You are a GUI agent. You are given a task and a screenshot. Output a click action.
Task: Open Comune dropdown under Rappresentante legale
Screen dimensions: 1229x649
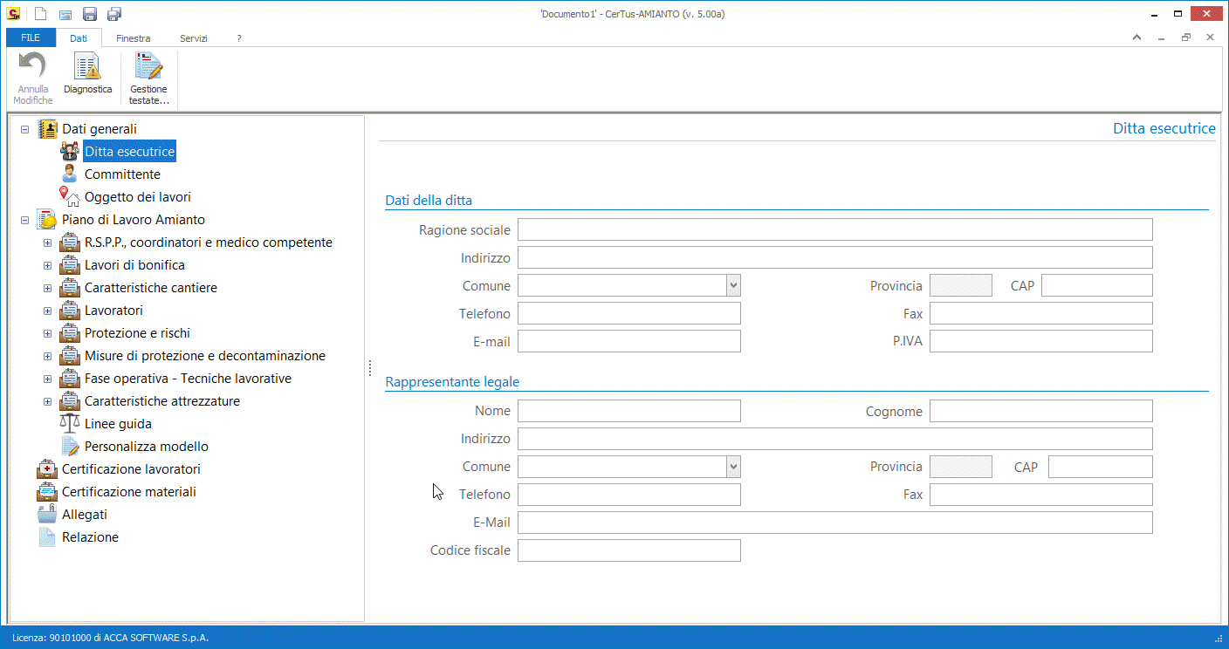[x=733, y=467]
